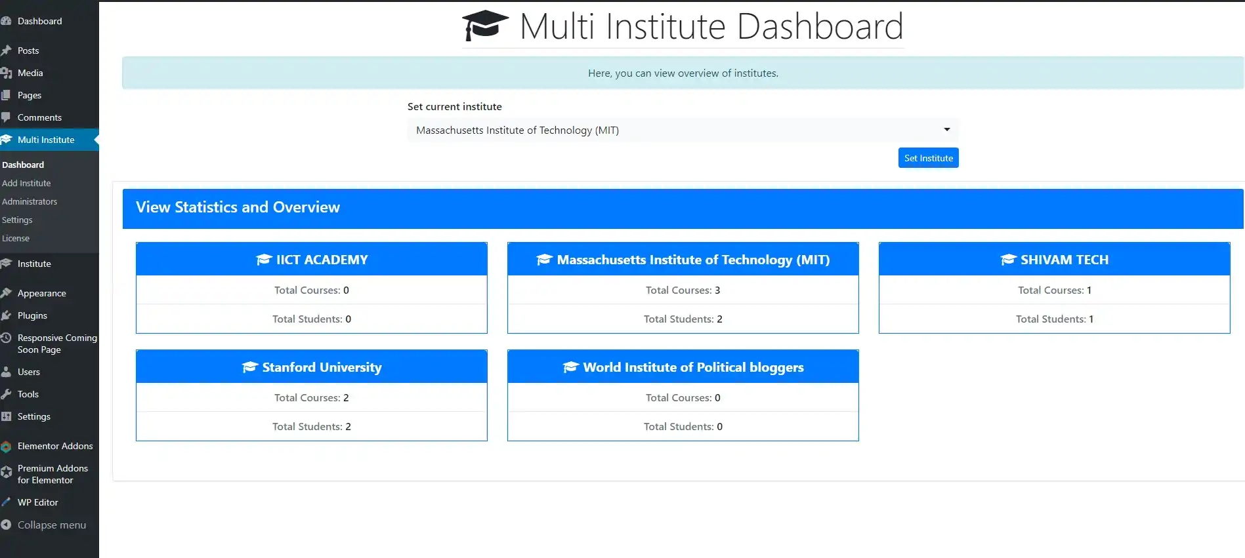Open the Set current institute dropdown
Viewport: 1245px width, 558px height.
tap(683, 130)
